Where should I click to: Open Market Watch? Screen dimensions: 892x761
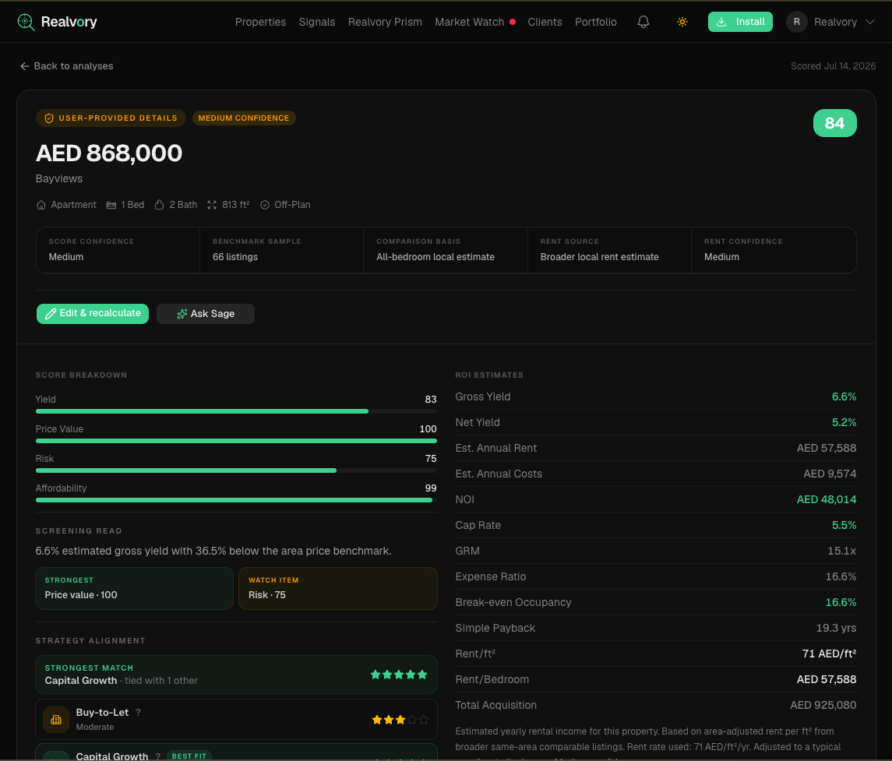click(469, 22)
